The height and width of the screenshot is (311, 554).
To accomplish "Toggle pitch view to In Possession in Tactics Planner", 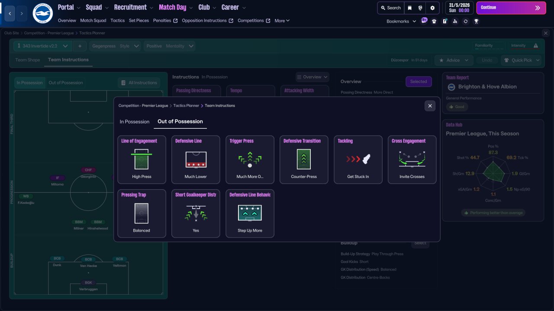I will pos(30,83).
